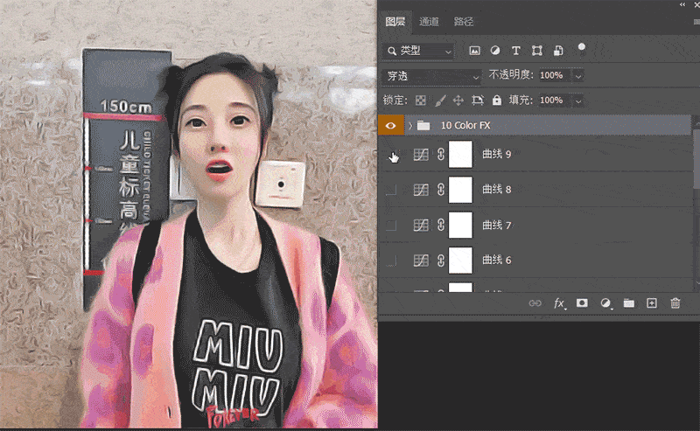Select mask thumbnail of 曲线 9
The image size is (700, 431).
tap(460, 155)
